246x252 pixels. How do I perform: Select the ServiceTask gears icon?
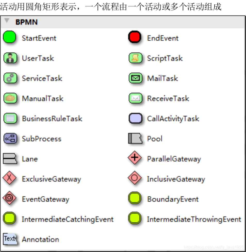[10, 78]
